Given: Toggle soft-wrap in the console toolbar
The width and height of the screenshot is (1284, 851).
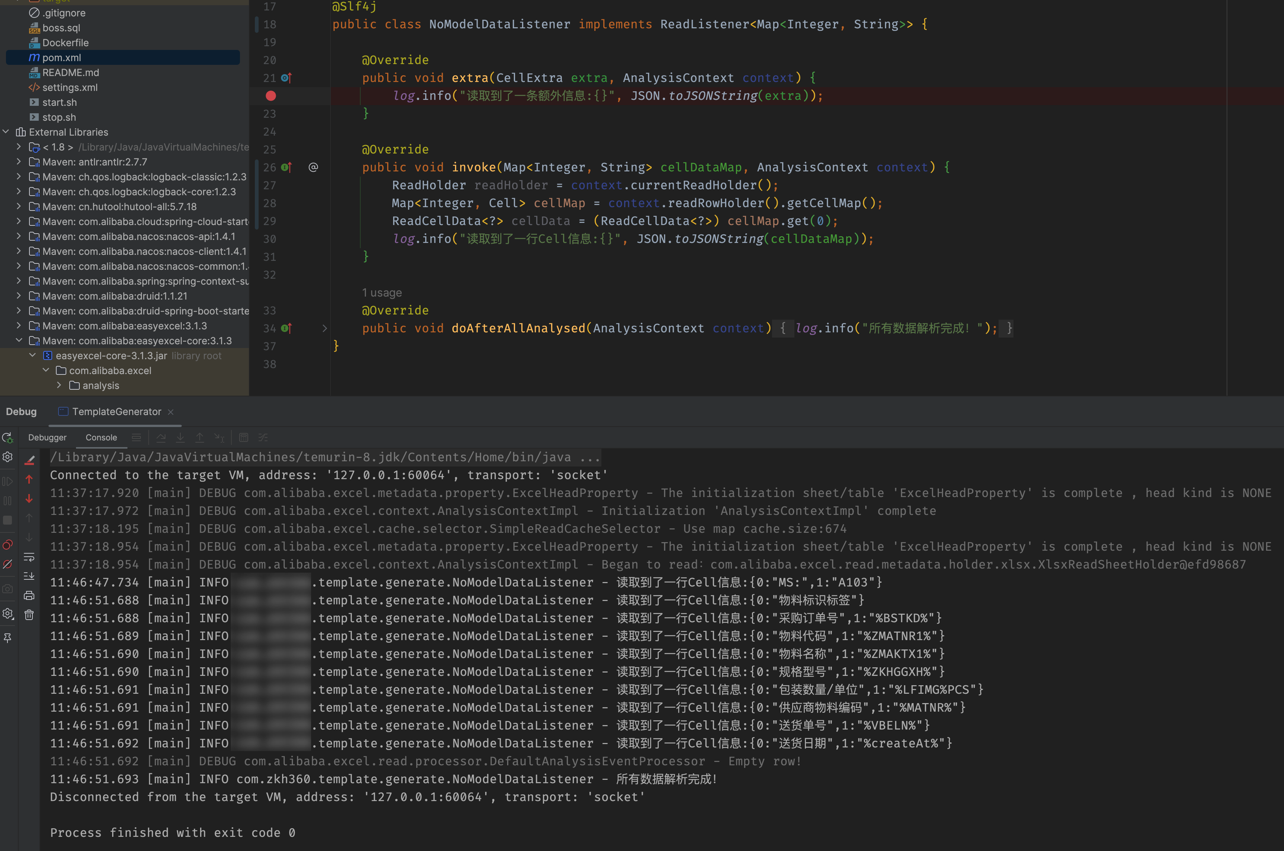Looking at the screenshot, I should (29, 556).
